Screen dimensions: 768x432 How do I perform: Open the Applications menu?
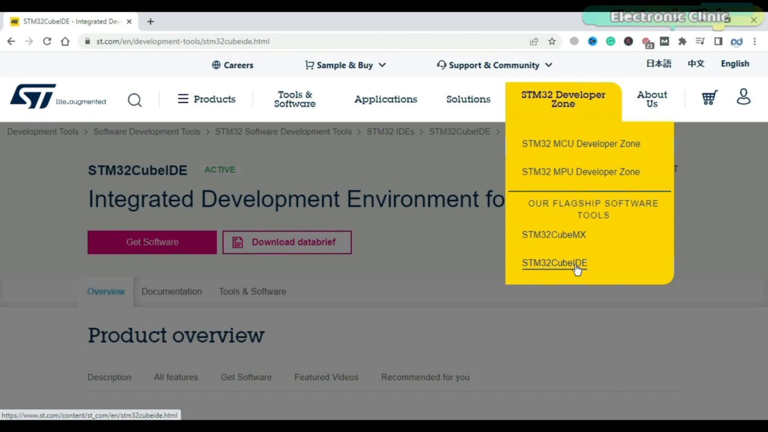[386, 99]
